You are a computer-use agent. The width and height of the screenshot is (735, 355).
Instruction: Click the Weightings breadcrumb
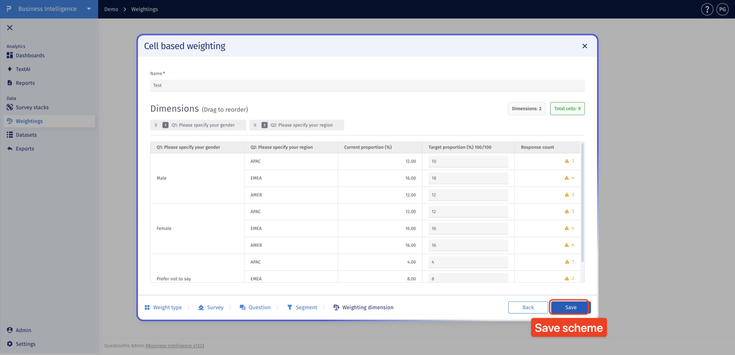coord(145,9)
